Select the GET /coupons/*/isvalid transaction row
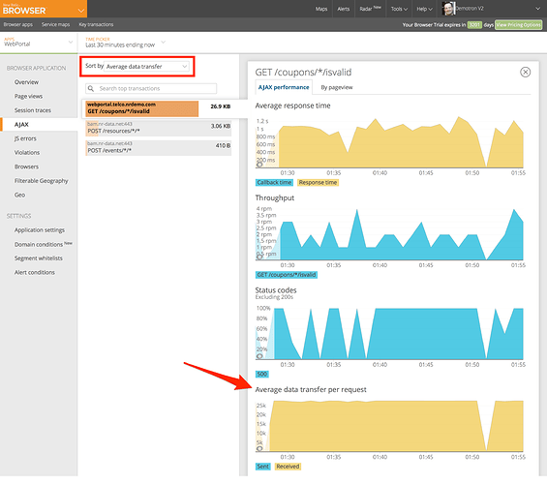The height and width of the screenshot is (484, 547). click(x=159, y=108)
